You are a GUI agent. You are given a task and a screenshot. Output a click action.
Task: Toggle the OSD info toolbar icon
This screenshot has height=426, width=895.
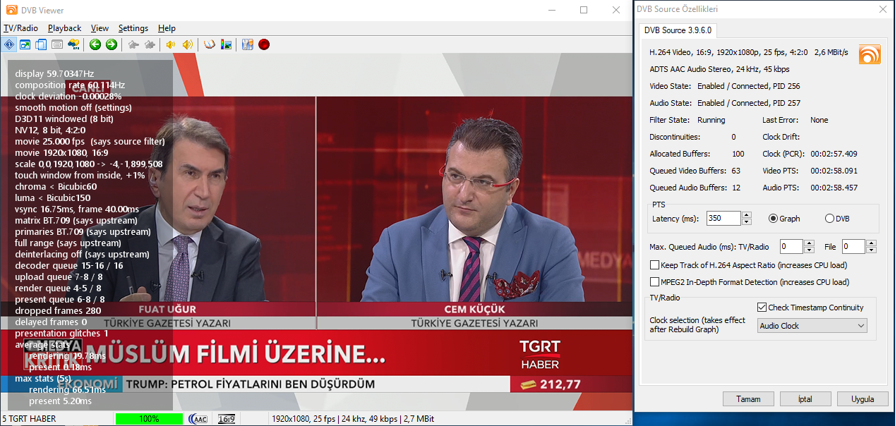(9, 44)
